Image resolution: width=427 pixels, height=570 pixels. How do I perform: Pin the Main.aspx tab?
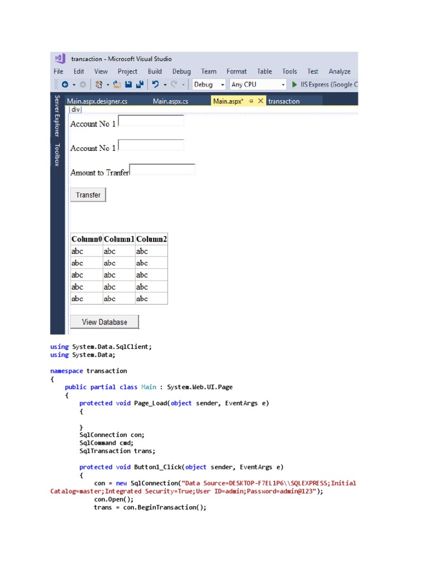(x=251, y=101)
